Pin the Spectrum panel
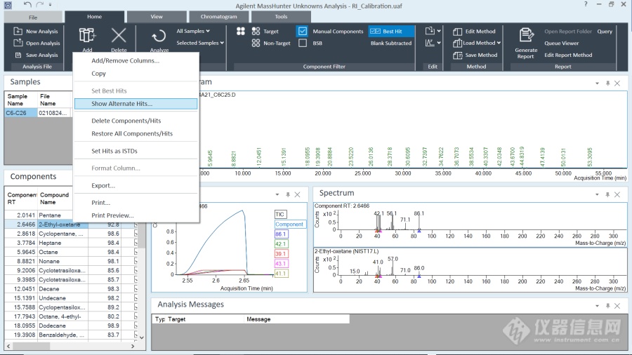632x355 pixels. pos(607,194)
